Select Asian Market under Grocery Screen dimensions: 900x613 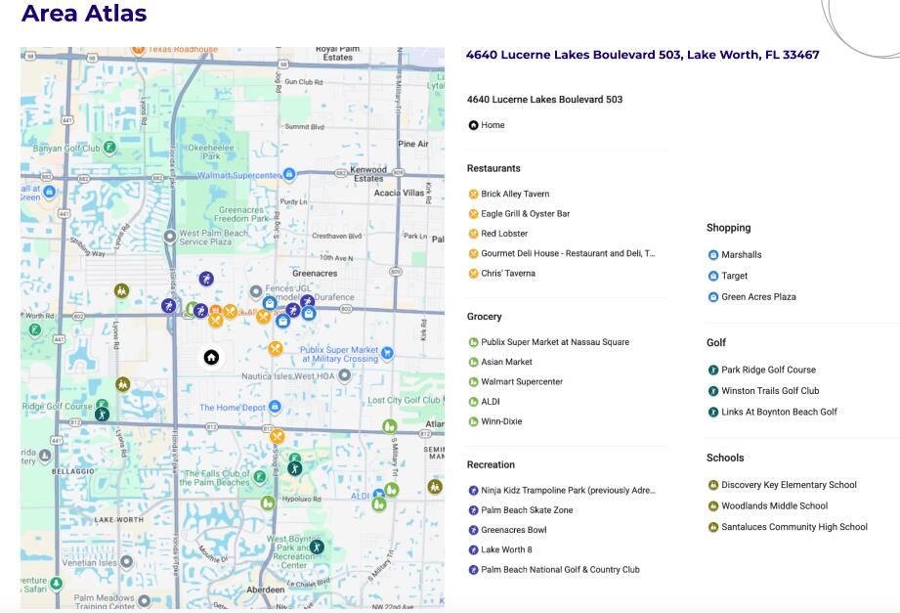(506, 362)
